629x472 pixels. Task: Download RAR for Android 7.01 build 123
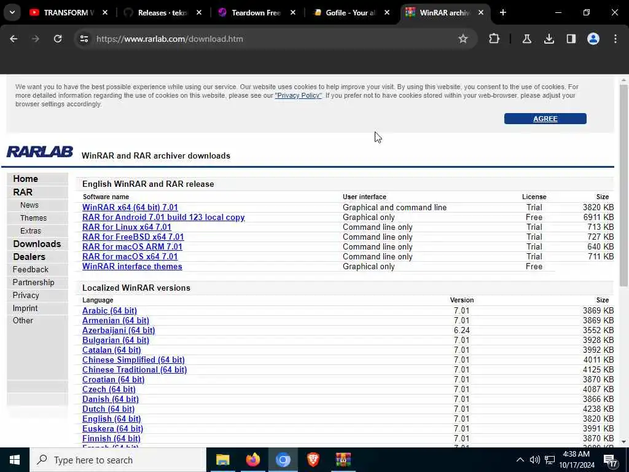pos(163,218)
